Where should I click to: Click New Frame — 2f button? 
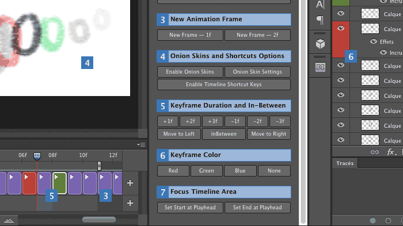coord(257,35)
